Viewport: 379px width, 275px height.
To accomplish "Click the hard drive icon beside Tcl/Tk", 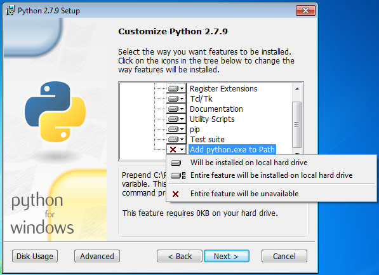I will [x=173, y=99].
